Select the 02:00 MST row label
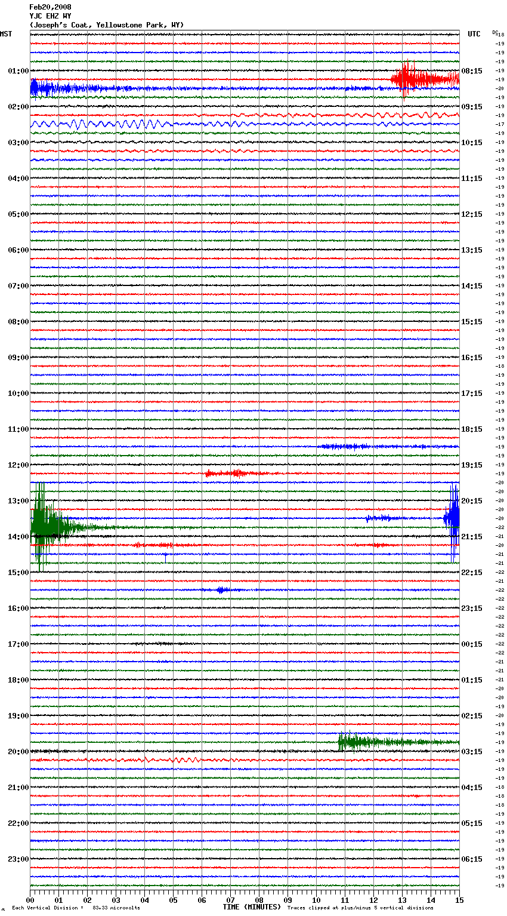The height and width of the screenshot is (916, 507). point(18,107)
